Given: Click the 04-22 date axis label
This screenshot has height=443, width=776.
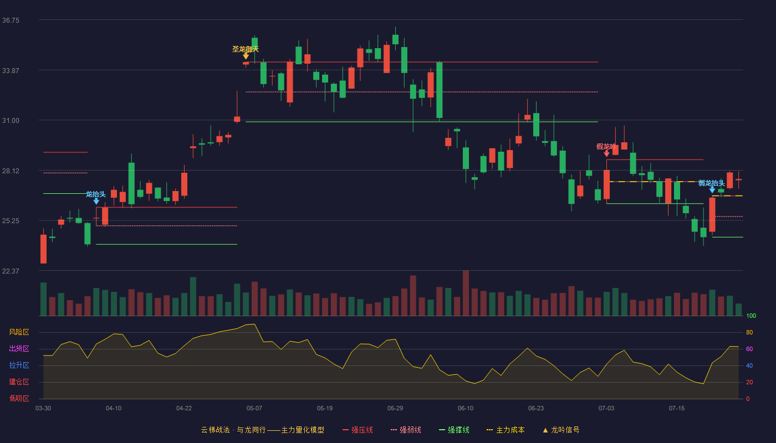Looking at the screenshot, I should click(x=184, y=408).
